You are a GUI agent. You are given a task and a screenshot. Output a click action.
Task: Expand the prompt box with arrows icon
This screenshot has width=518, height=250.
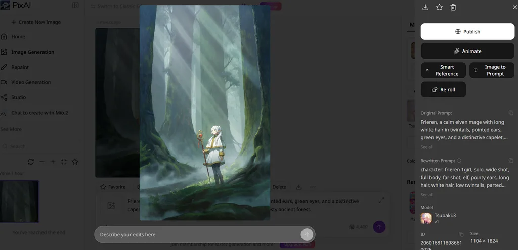click(x=381, y=200)
